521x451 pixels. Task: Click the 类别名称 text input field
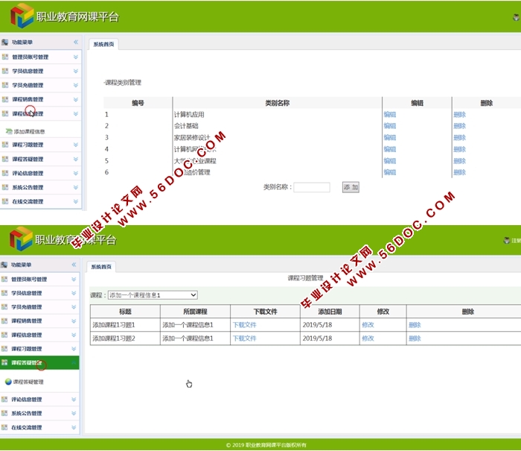(311, 188)
